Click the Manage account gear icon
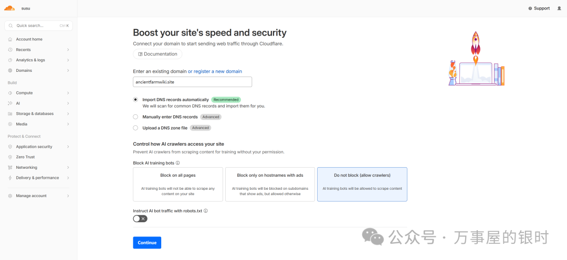567x260 pixels. point(10,196)
